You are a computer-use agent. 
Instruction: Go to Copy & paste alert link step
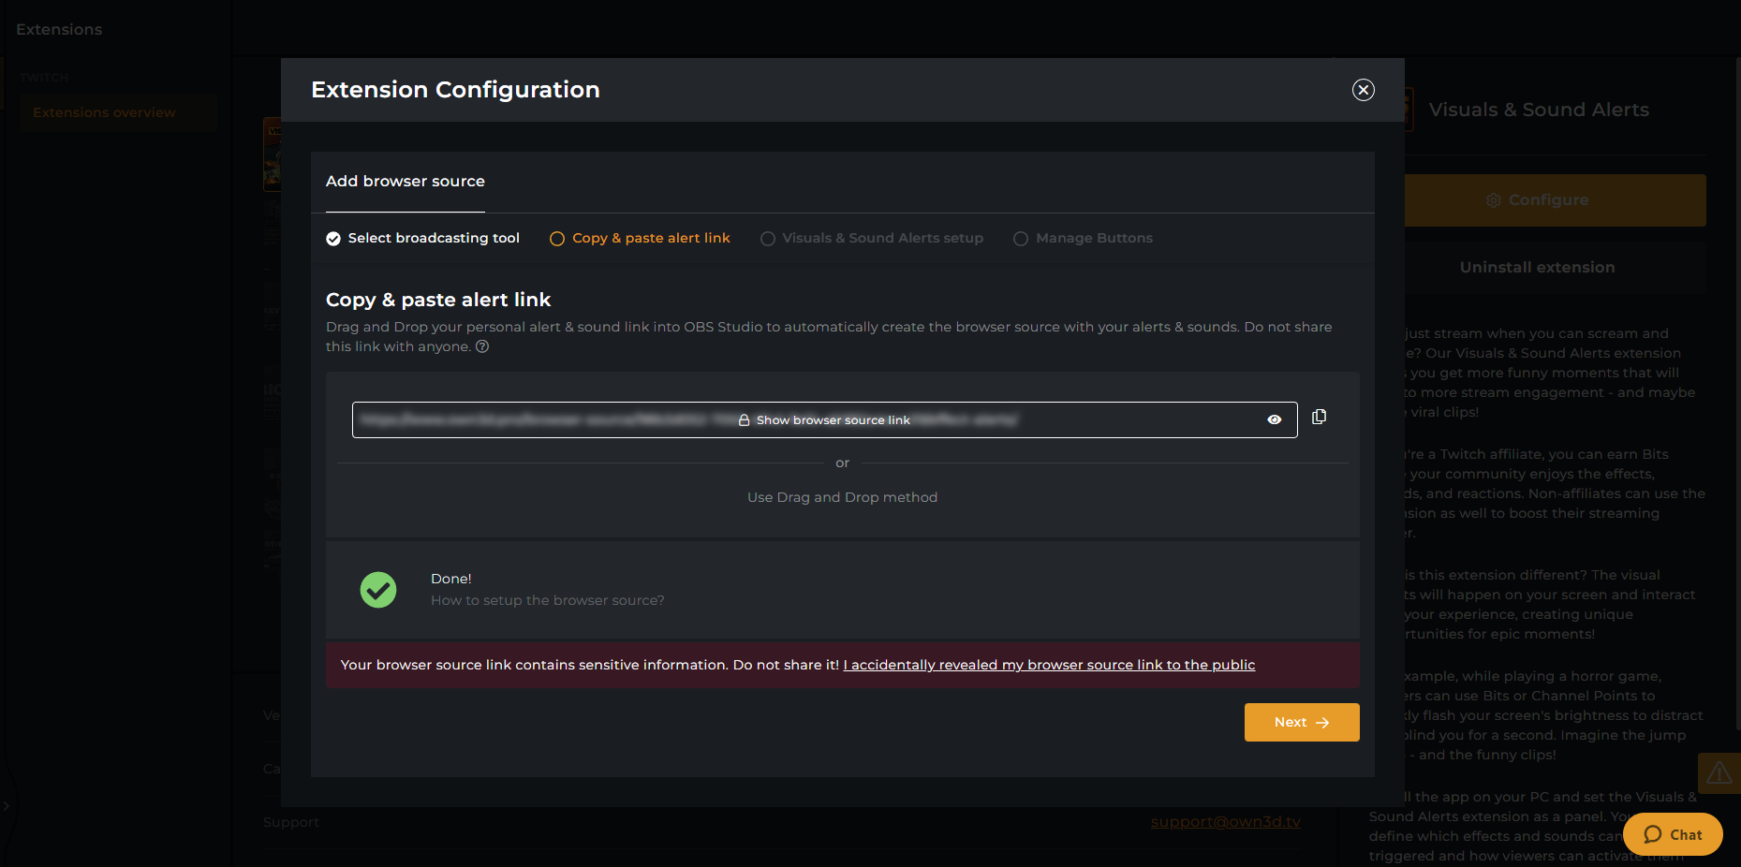(x=640, y=239)
